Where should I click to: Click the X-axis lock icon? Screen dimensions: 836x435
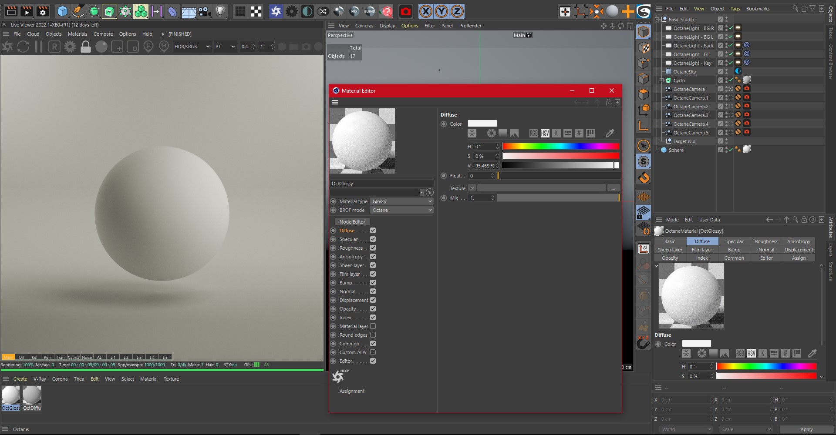point(426,12)
